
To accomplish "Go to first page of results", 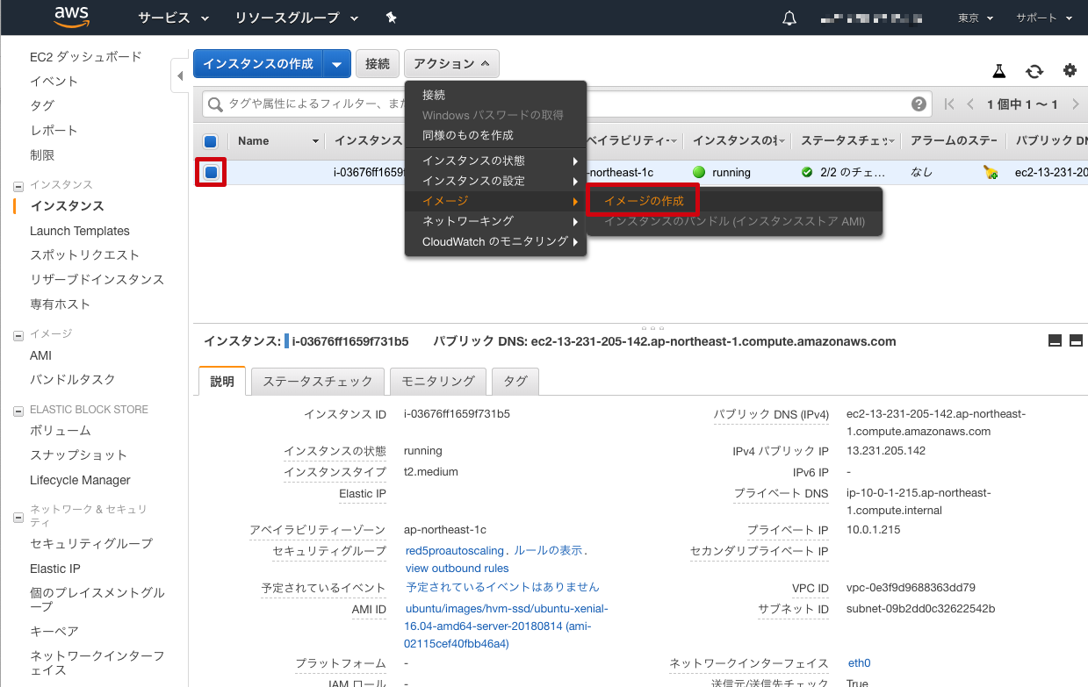I will click(x=949, y=104).
